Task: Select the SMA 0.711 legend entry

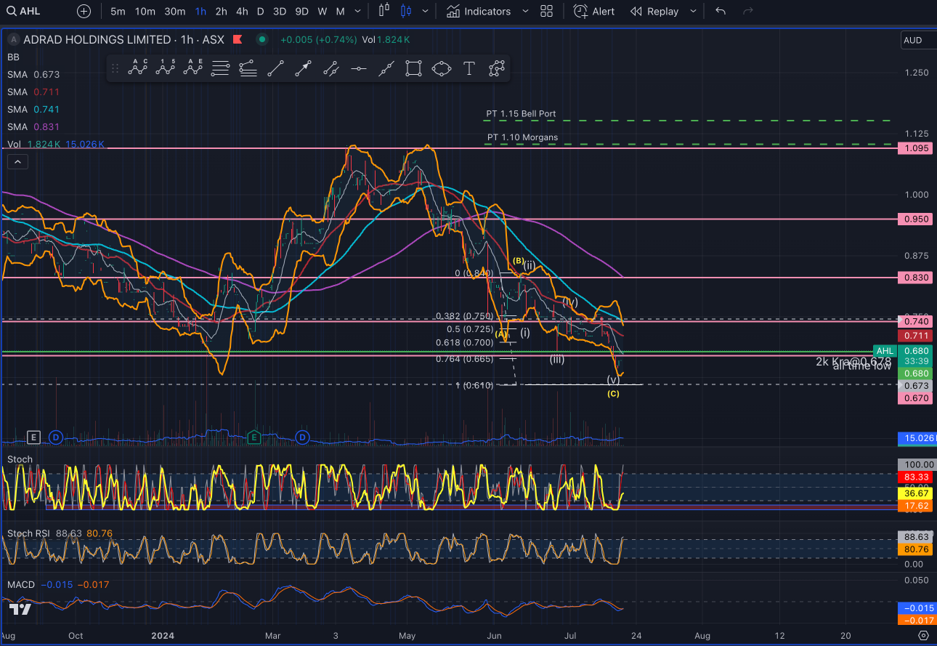Action: (x=33, y=92)
